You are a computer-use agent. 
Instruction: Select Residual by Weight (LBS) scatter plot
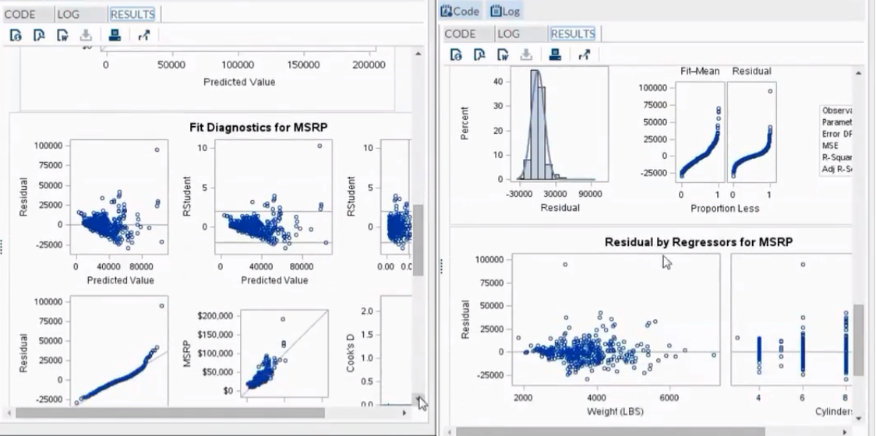click(x=616, y=319)
